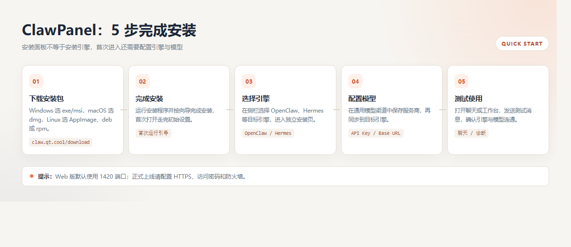Viewport: 571px width, 247px height.
Task: Select the 选择引擎 heading
Action: (256, 99)
